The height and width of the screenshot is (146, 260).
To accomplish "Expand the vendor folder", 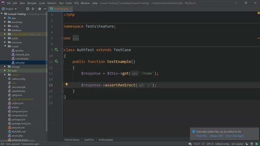I will point(5,75).
